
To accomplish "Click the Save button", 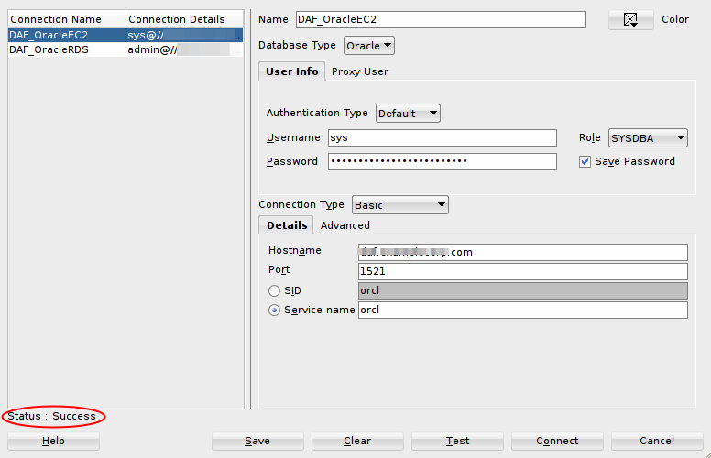I will (257, 441).
